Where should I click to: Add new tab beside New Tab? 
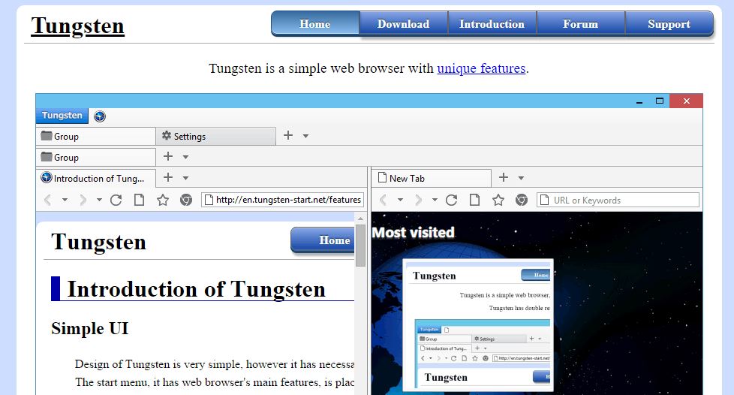(x=504, y=177)
